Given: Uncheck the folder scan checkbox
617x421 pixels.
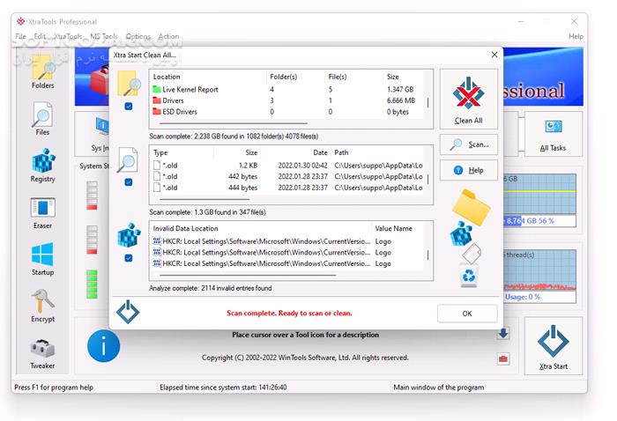Looking at the screenshot, I should point(129,107).
